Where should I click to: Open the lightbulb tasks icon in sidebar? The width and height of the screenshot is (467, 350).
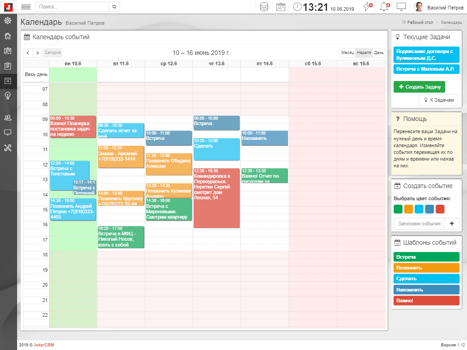[8, 95]
